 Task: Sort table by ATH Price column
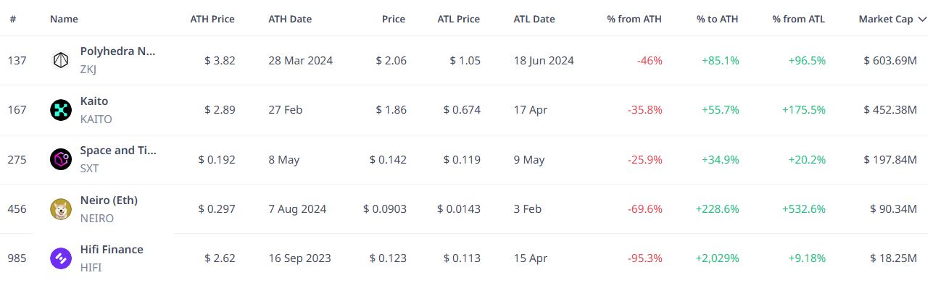click(x=212, y=20)
